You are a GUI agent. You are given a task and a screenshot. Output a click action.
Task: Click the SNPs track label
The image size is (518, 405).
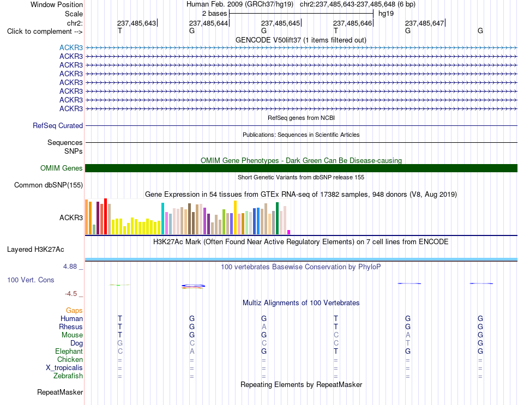(74, 151)
